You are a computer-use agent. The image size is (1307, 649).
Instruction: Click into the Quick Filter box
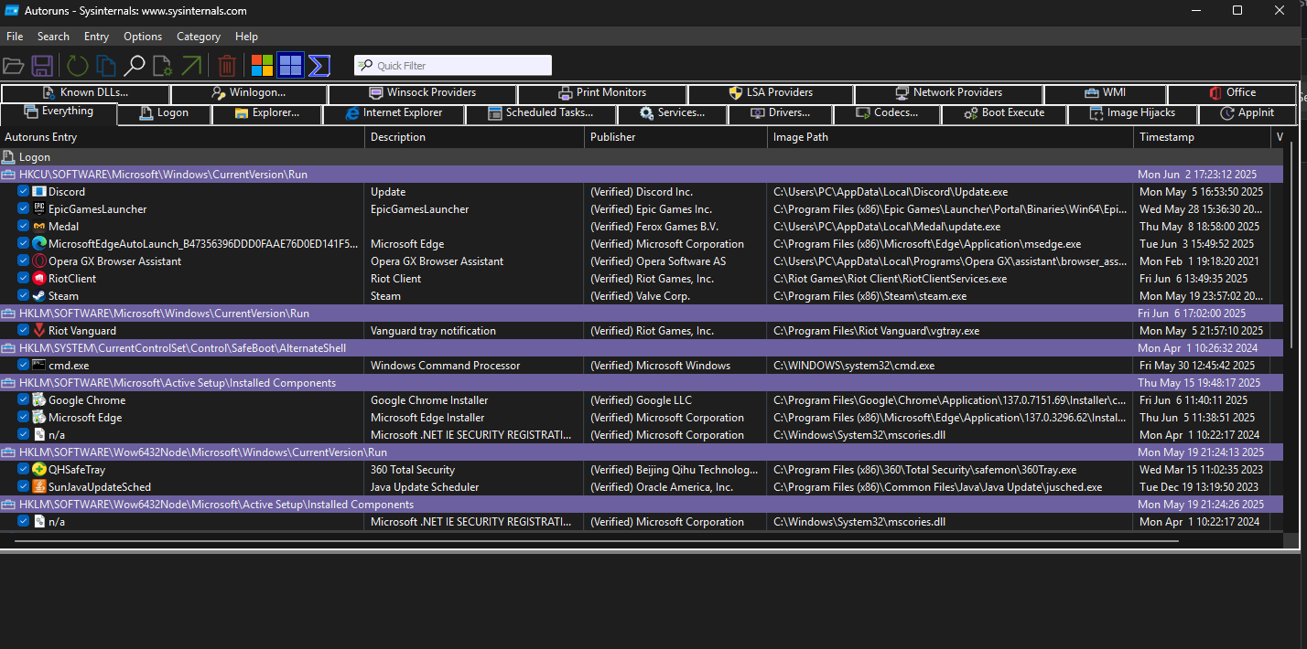[x=453, y=66]
